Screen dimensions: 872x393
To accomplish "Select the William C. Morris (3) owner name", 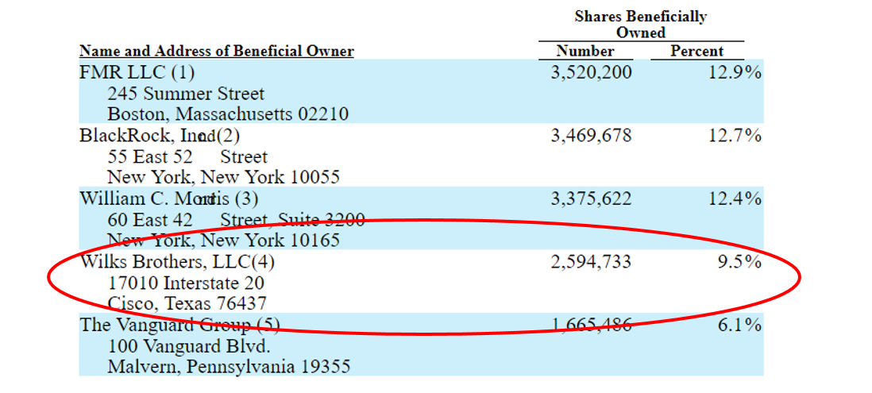I will [x=168, y=199].
